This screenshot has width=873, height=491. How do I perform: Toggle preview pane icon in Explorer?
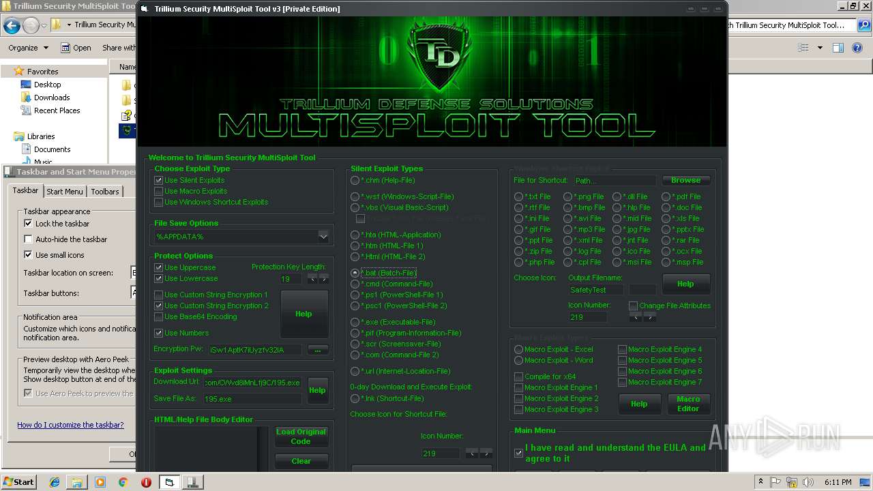tap(838, 48)
